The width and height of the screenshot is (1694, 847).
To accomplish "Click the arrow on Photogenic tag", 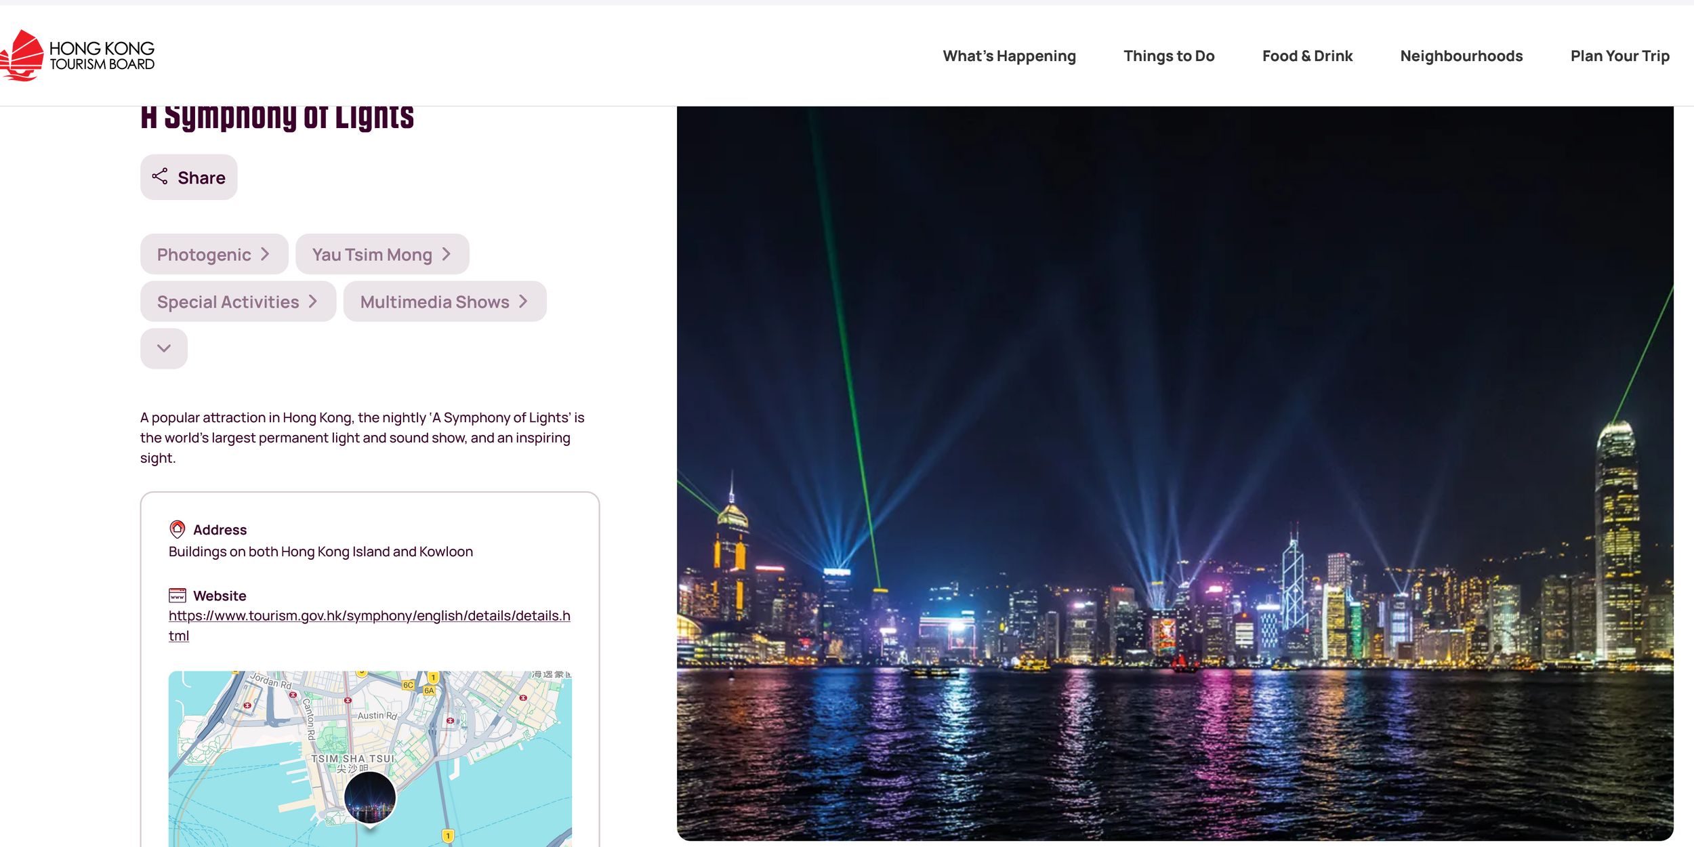I will 266,254.
